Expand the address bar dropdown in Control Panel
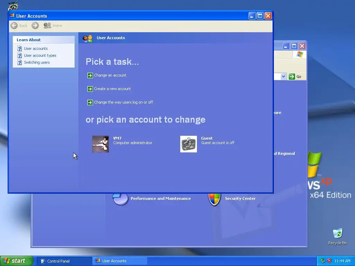The width and height of the screenshot is (355, 266). (x=283, y=77)
